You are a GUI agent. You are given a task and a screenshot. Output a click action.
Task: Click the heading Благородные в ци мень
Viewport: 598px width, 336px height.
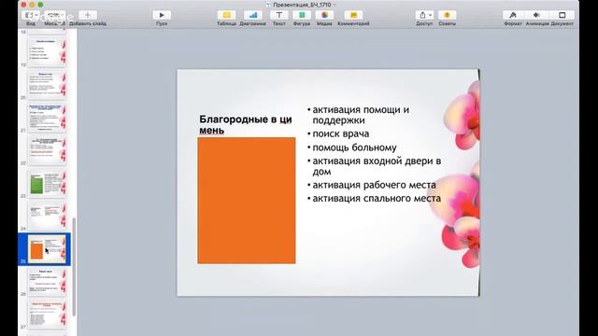[246, 124]
